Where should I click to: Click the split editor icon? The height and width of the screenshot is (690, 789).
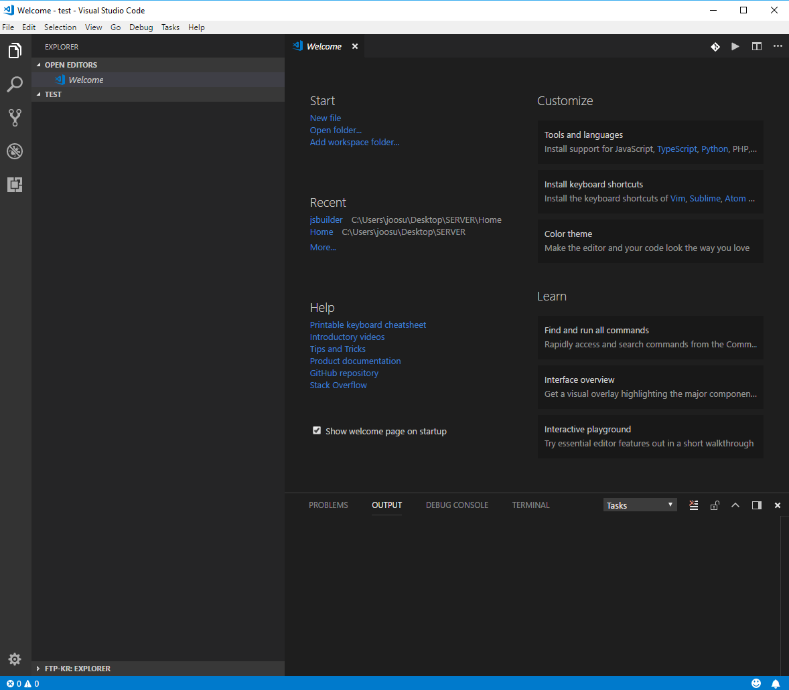coord(756,46)
